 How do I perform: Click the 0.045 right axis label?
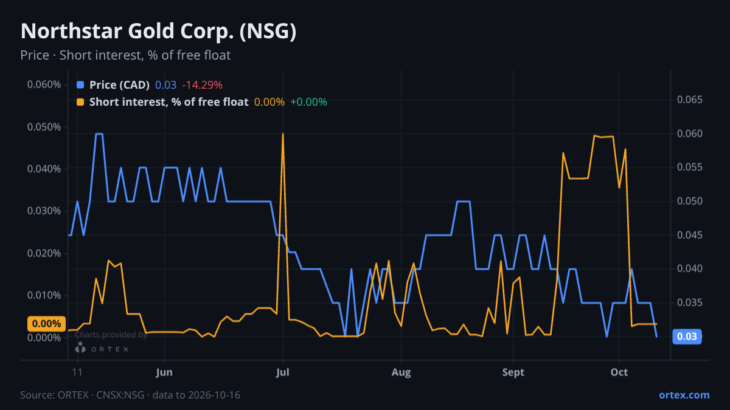click(690, 235)
